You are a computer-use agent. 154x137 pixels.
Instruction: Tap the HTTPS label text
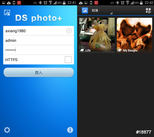[x=11, y=60]
